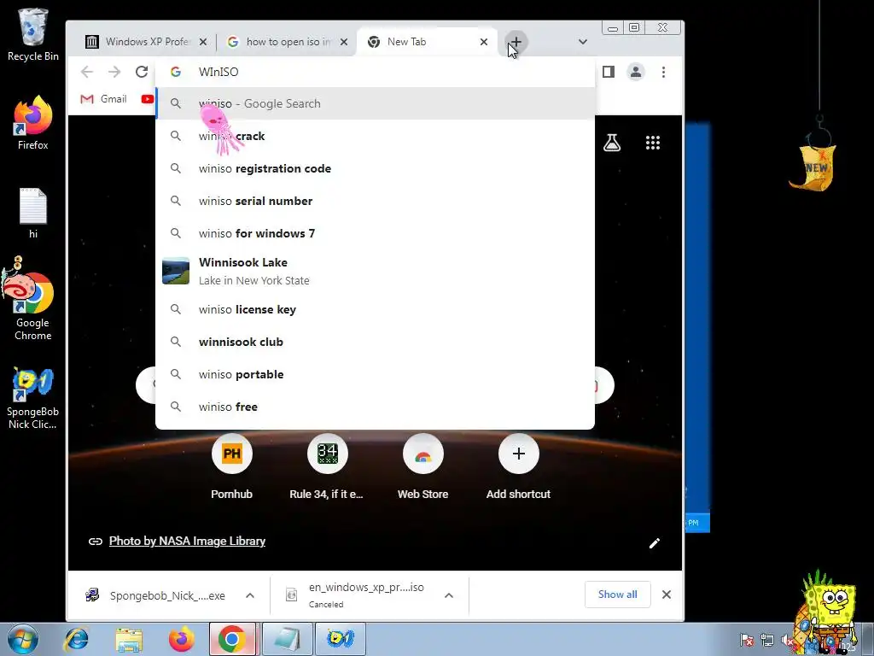Open the Windows Start button
Viewport: 874px width, 656px height.
pyautogui.click(x=23, y=639)
